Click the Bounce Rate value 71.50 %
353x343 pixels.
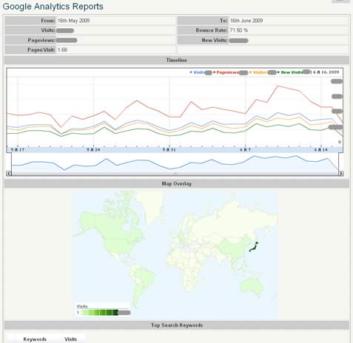click(x=239, y=30)
